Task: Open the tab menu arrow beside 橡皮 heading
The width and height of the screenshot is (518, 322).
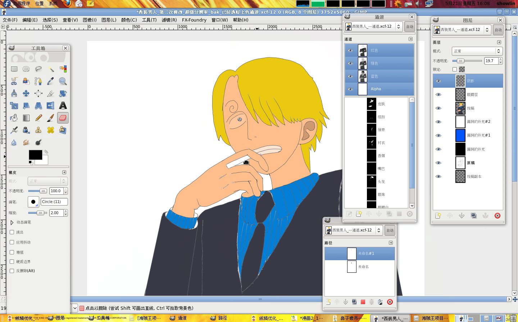Action: 64,172
